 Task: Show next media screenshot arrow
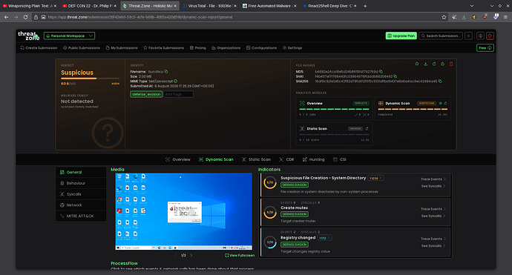(191, 255)
